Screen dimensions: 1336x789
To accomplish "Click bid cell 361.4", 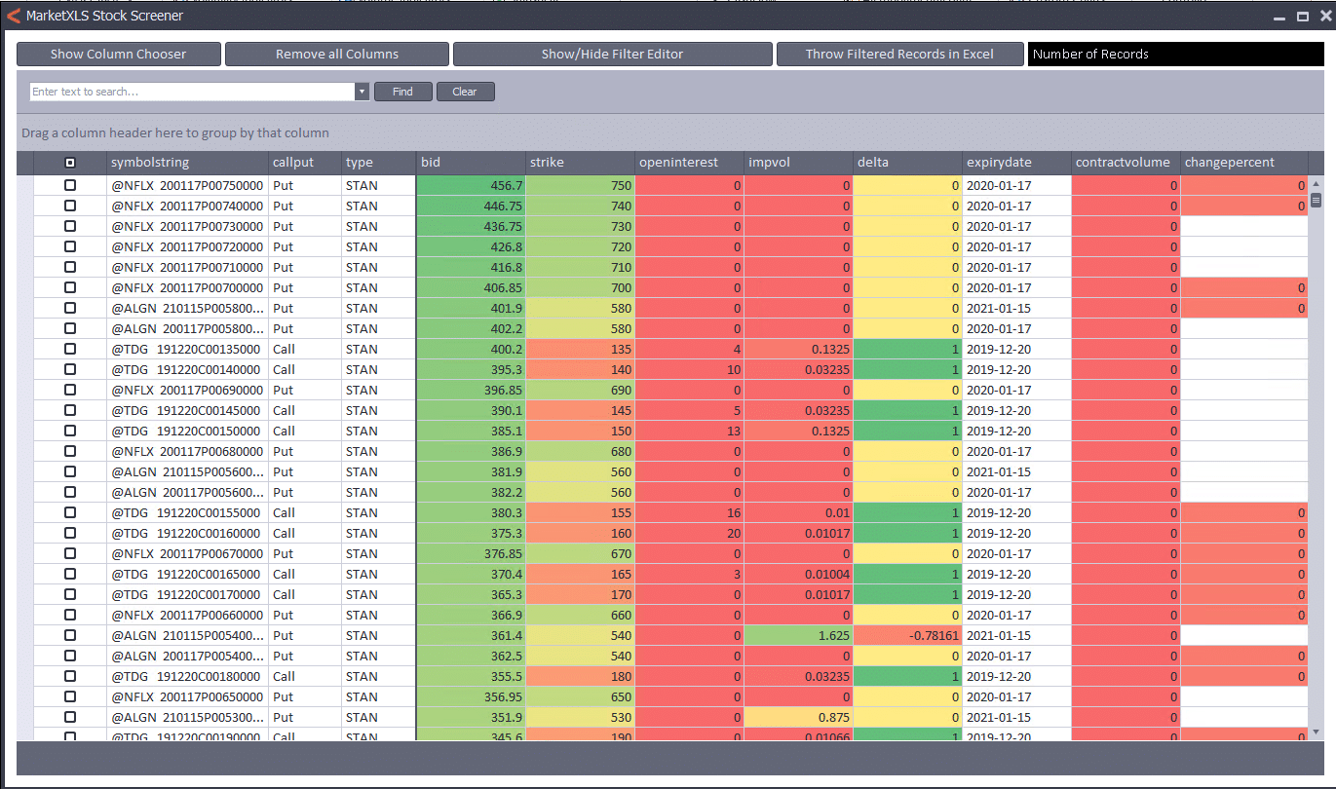I will (471, 635).
